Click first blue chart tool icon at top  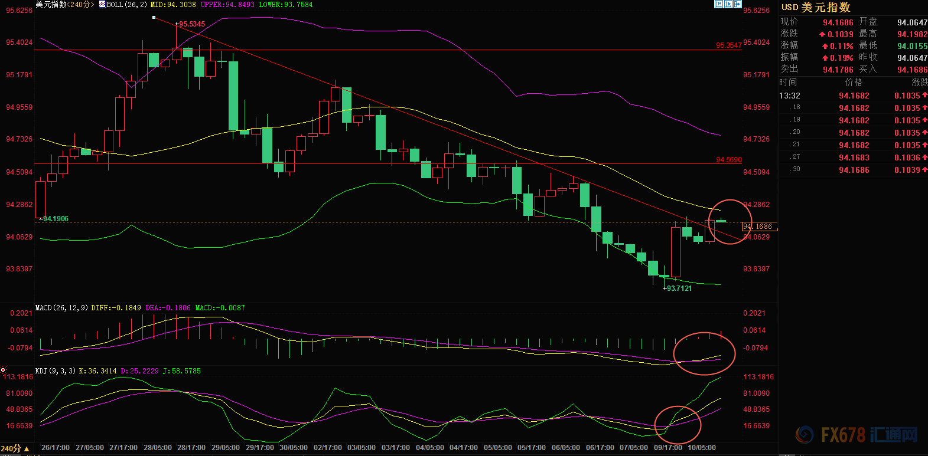[718, 4]
